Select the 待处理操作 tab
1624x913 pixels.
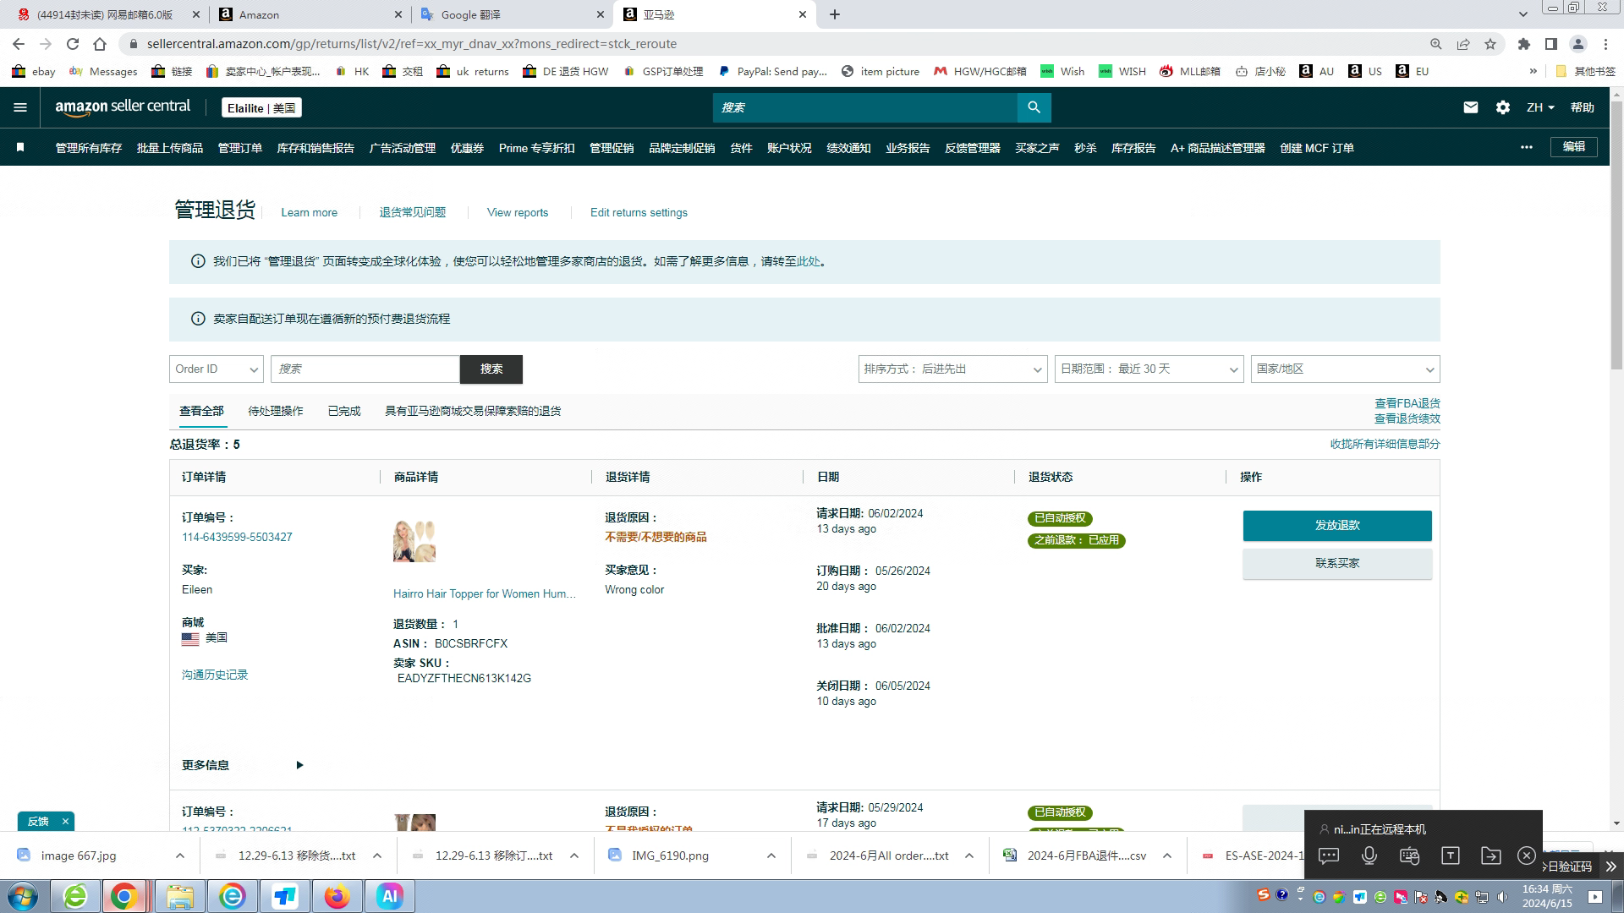[276, 411]
